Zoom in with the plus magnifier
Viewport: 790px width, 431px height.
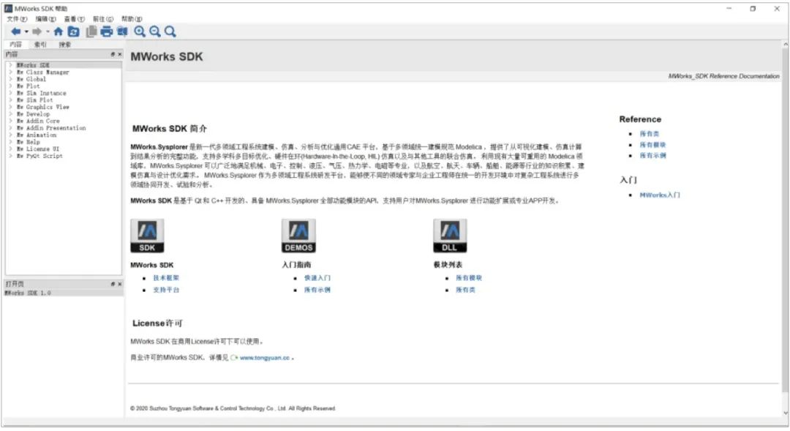tap(140, 31)
